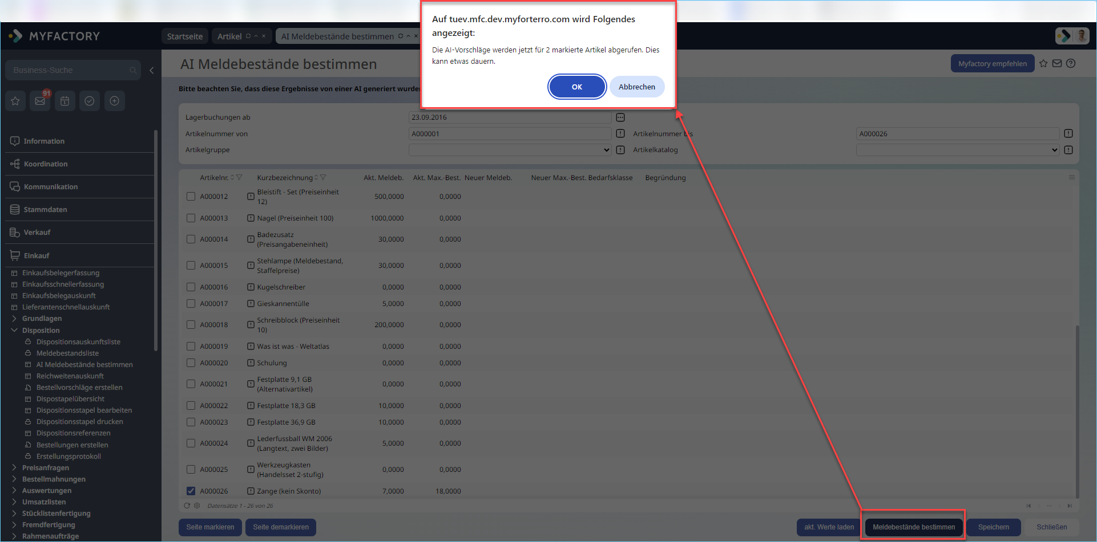Collapse the sidebar with the chevron arrow

(x=151, y=70)
